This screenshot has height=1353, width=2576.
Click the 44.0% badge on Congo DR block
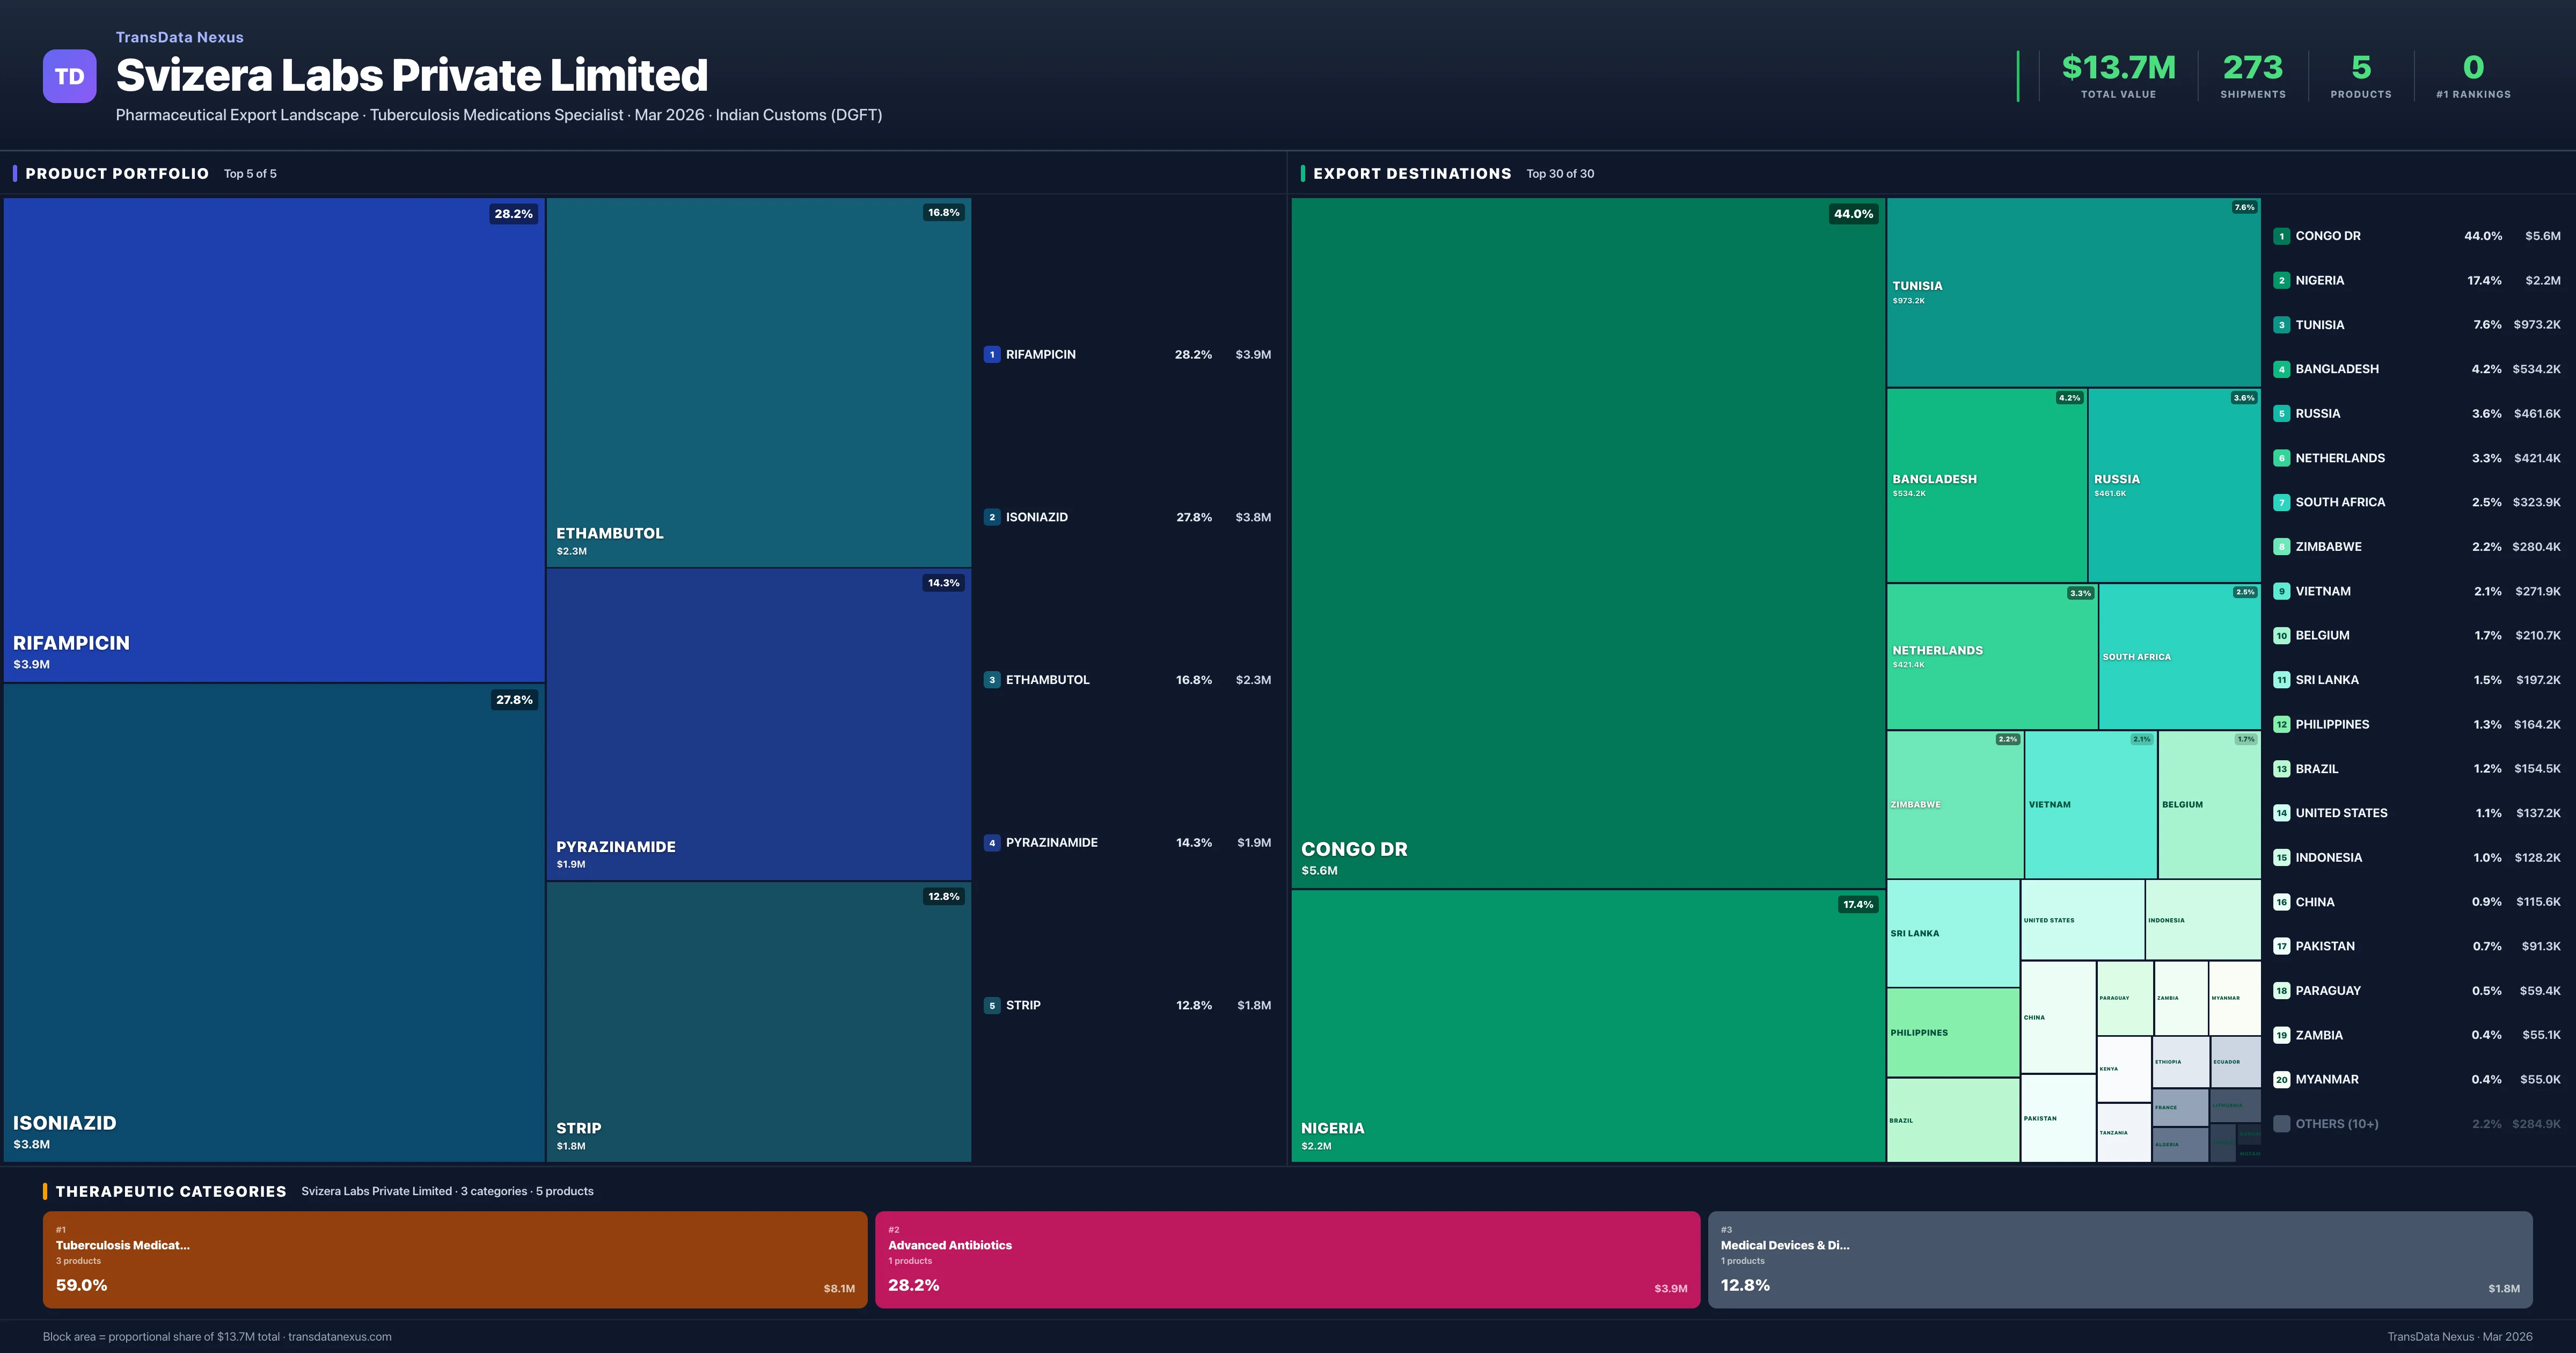pos(1853,214)
